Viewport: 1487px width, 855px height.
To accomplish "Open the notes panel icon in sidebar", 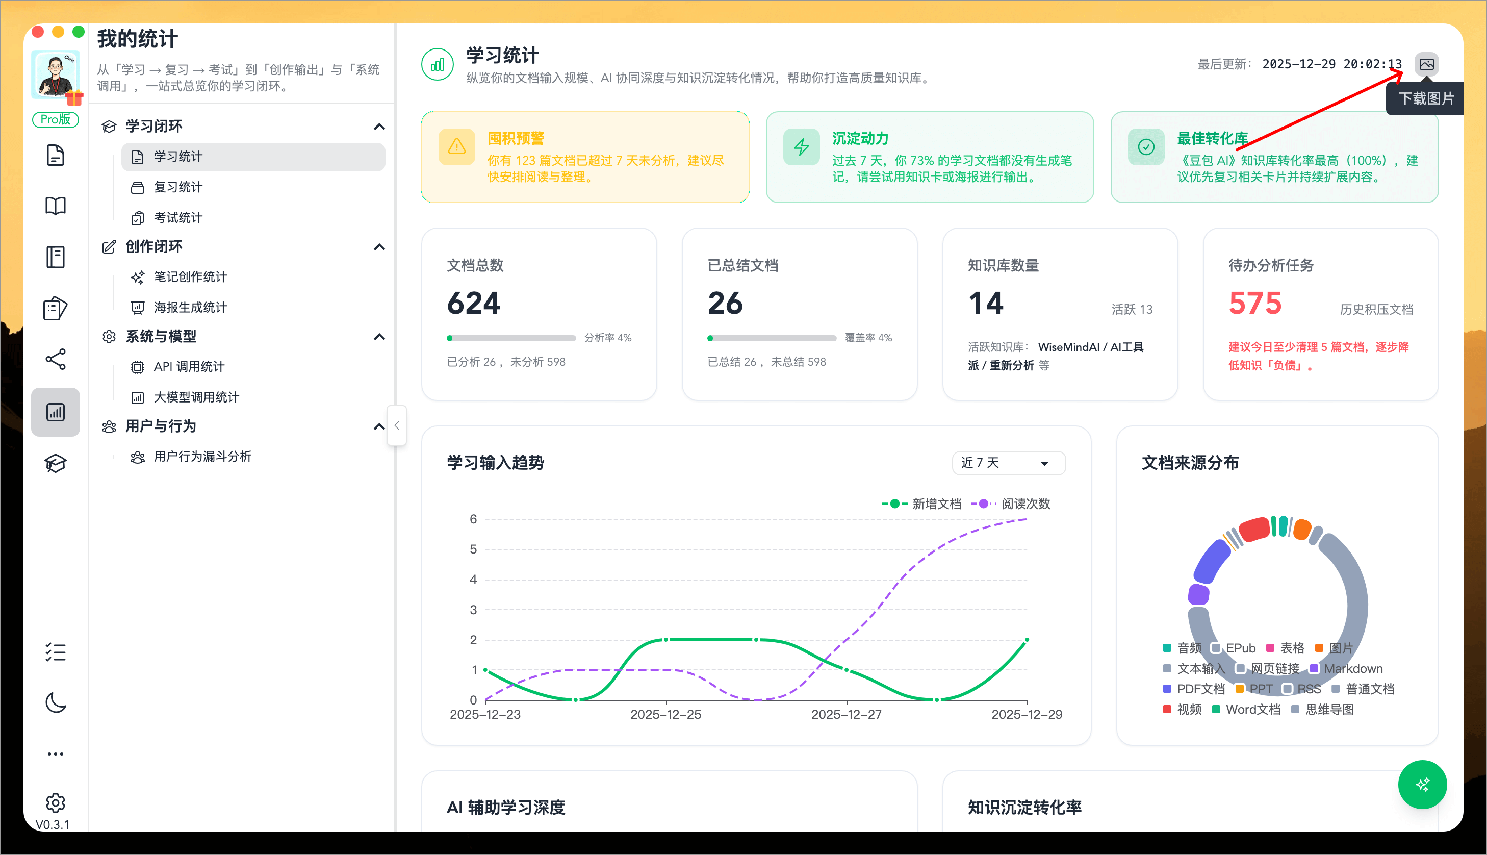I will [55, 257].
